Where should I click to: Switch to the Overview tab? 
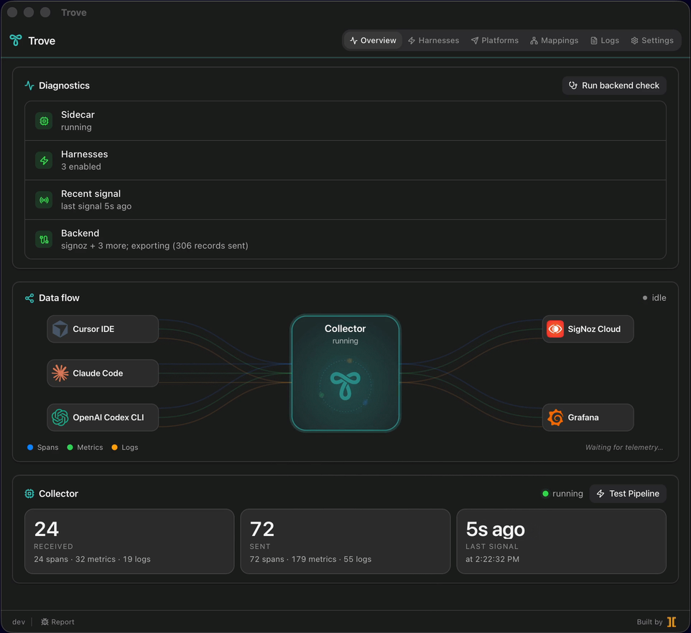coord(373,40)
